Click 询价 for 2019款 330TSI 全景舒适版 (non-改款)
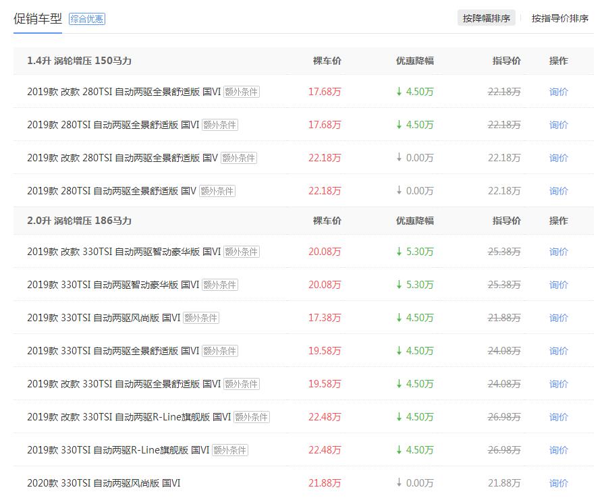606x498 pixels. click(x=559, y=351)
